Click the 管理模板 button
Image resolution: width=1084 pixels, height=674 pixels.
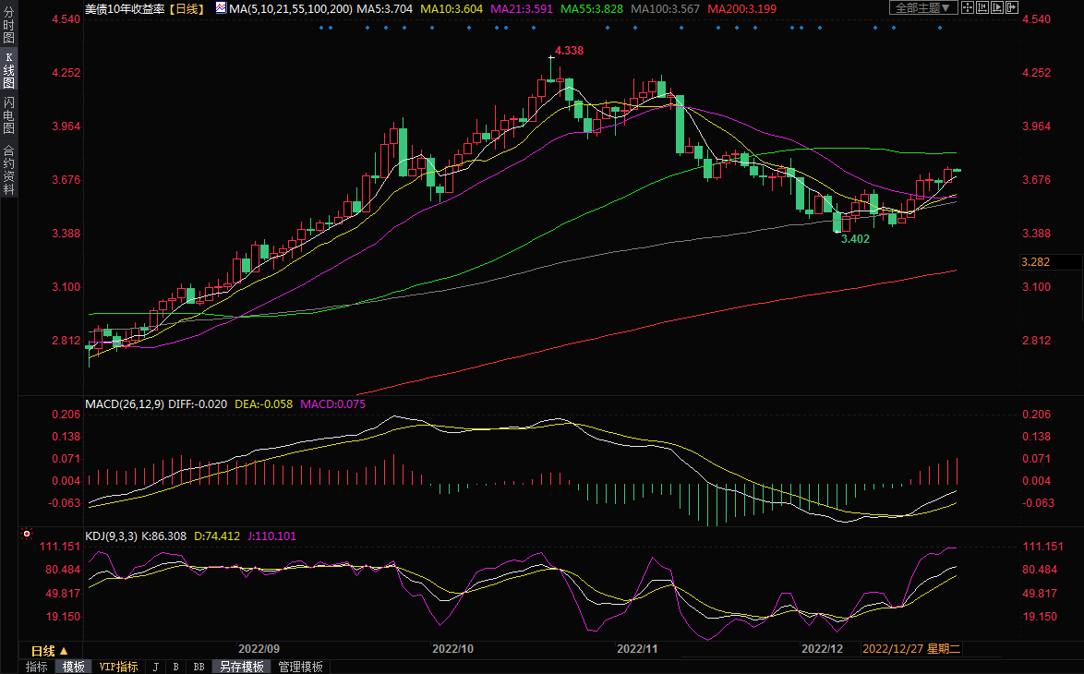point(300,667)
